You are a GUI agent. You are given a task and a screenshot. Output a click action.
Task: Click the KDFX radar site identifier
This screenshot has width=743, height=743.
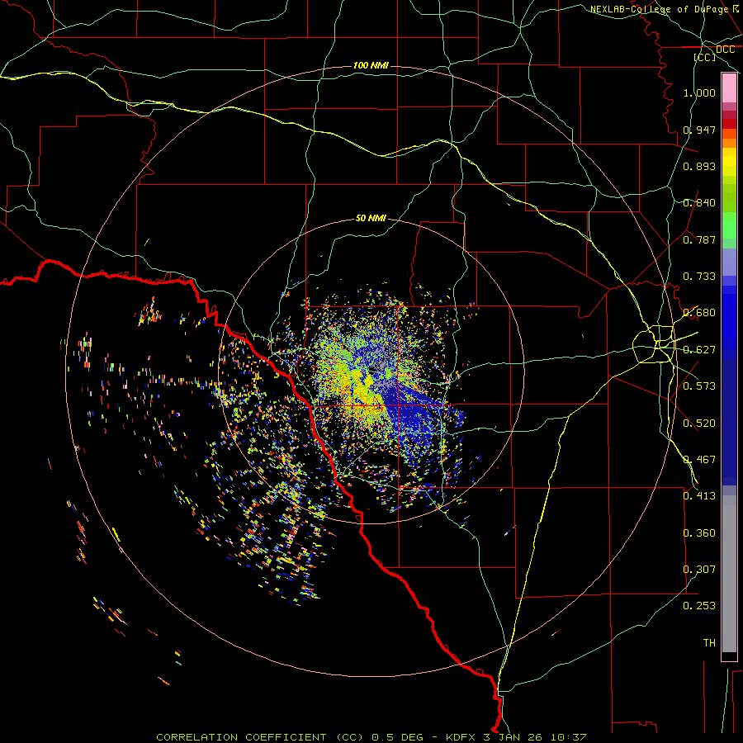(462, 737)
